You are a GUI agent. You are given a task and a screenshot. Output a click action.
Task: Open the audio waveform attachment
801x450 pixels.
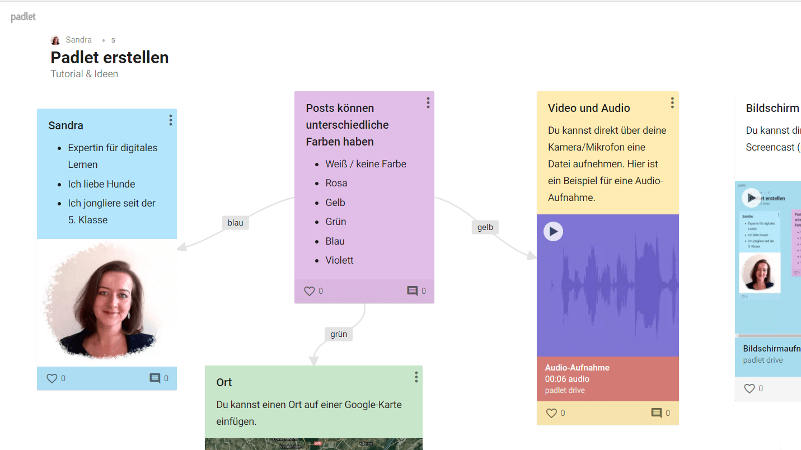(x=608, y=285)
